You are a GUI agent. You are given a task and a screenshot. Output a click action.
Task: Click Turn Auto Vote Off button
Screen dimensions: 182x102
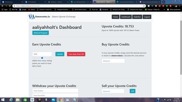[x=76, y=54]
